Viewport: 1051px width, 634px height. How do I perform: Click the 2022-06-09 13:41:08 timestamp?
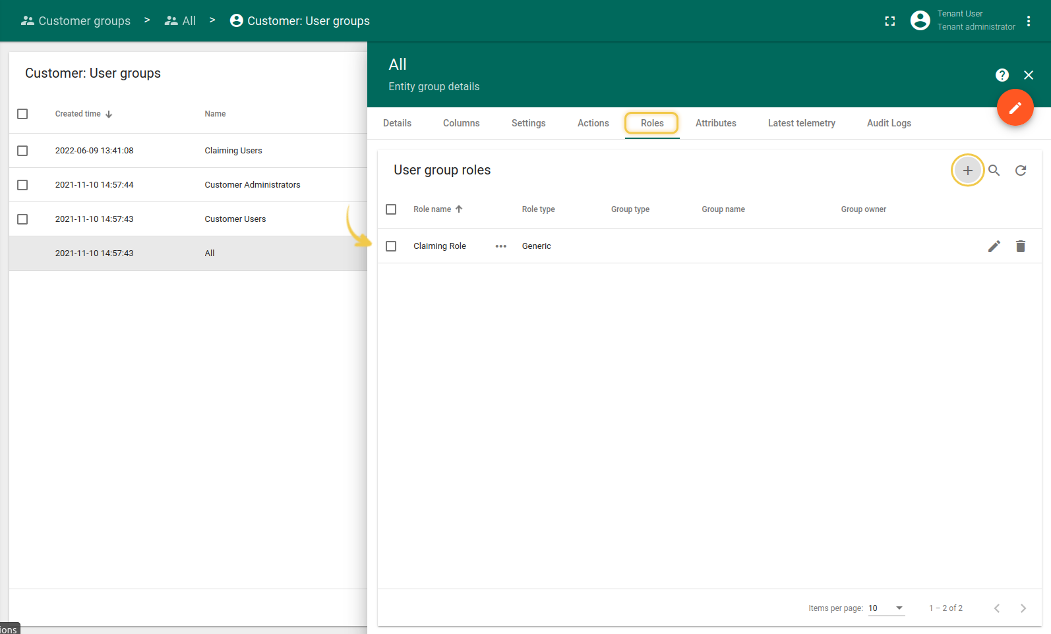94,151
